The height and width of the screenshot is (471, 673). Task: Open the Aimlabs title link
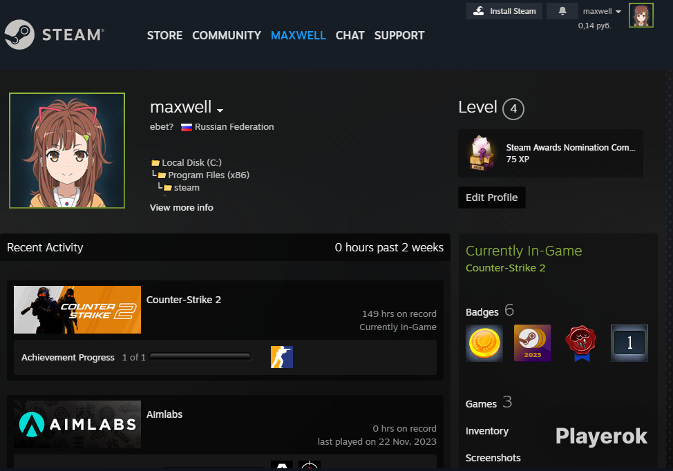pos(164,414)
